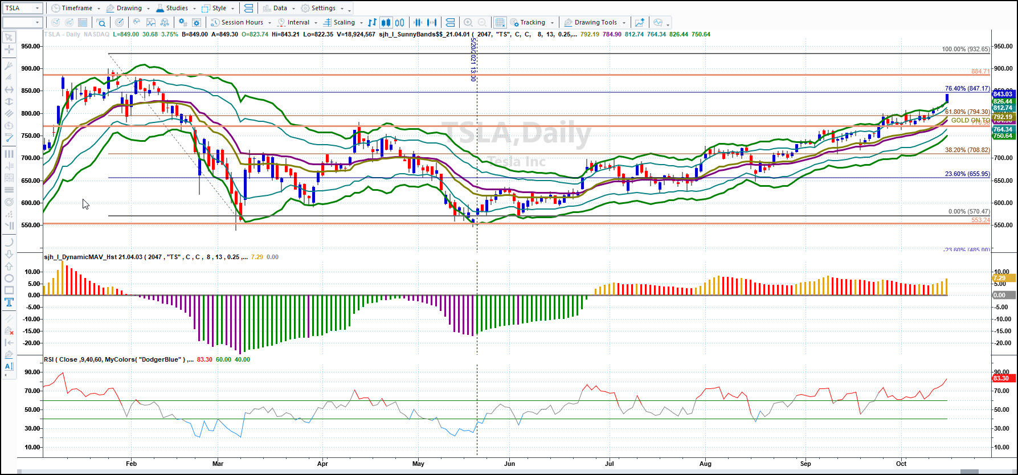Click the top toolbar overflow arrow after Settings

click(350, 10)
